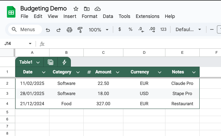Open the table view grid icon
The height and width of the screenshot is (136, 221).
pyautogui.click(x=51, y=62)
